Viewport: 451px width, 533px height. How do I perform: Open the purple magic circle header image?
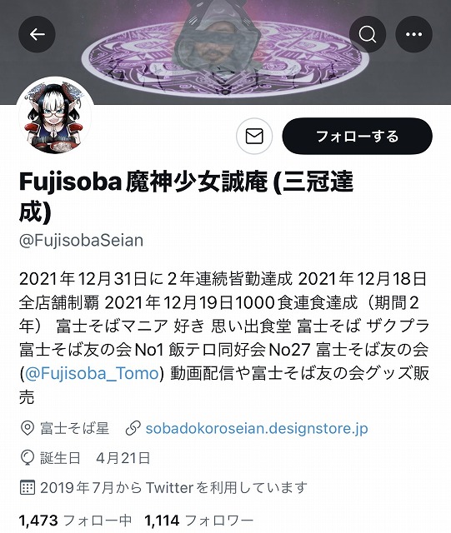225,52
